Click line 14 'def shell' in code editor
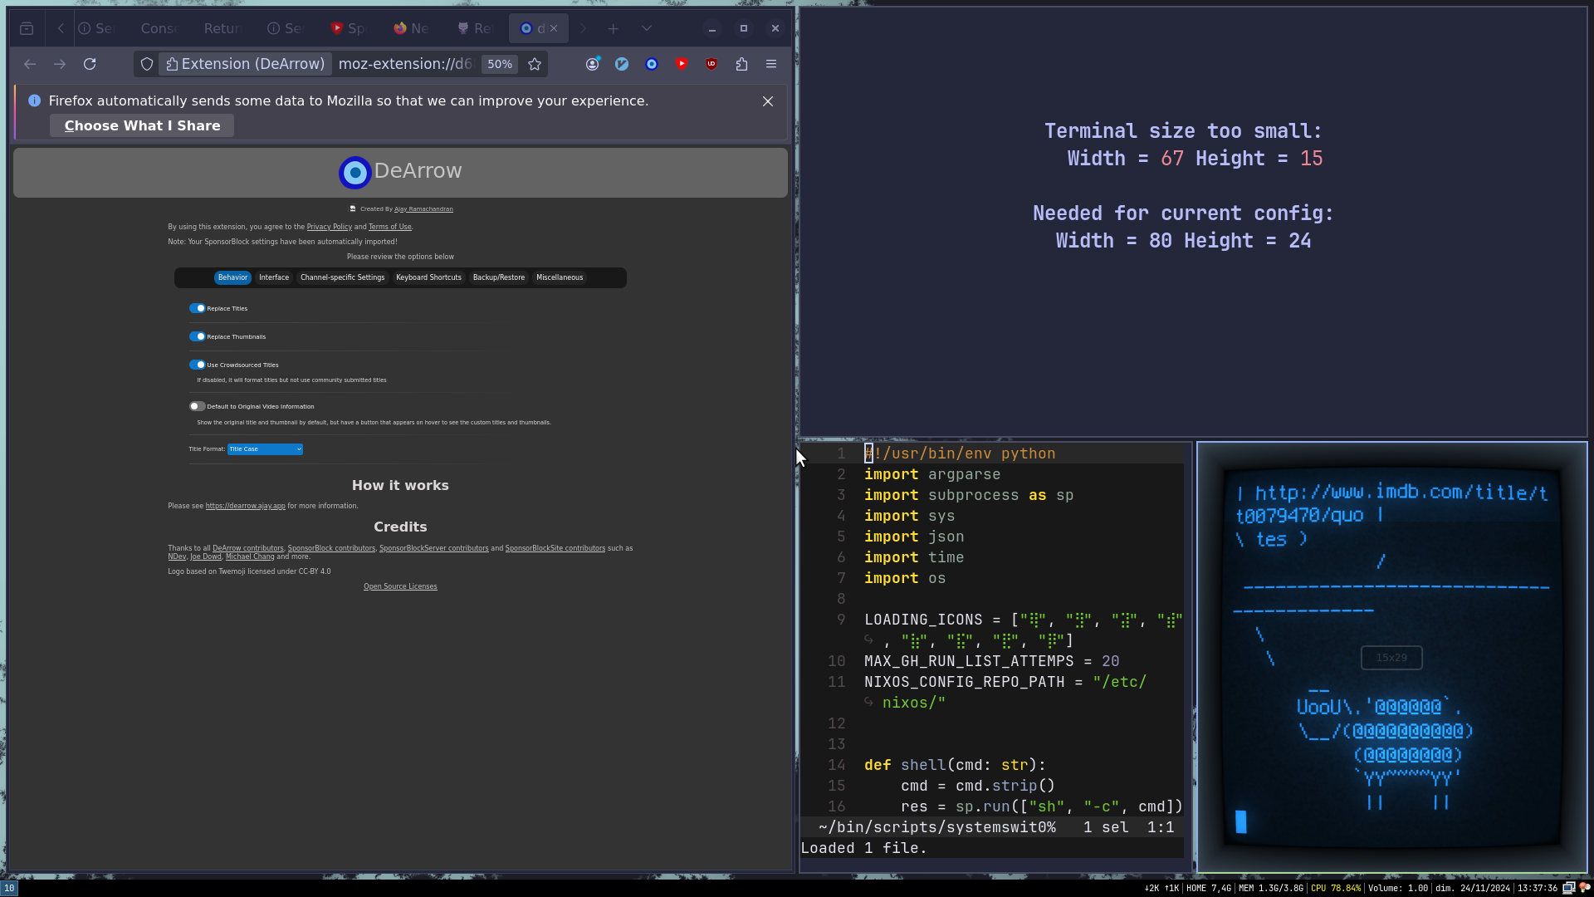 tap(955, 765)
